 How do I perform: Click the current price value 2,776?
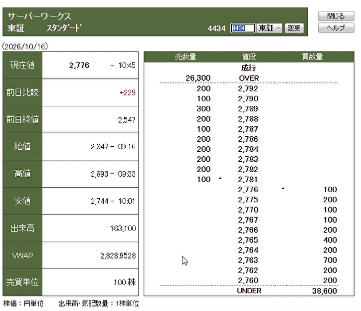[79, 65]
